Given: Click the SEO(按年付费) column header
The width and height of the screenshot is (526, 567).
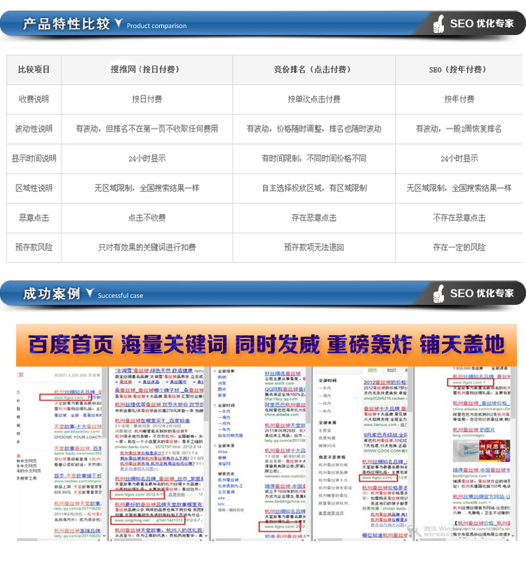Looking at the screenshot, I should (x=459, y=69).
